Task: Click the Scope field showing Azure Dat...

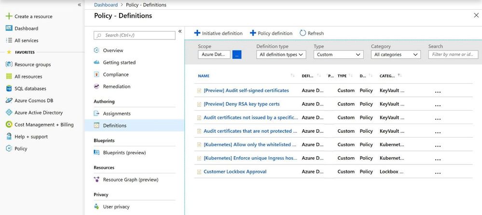Action: (214, 54)
